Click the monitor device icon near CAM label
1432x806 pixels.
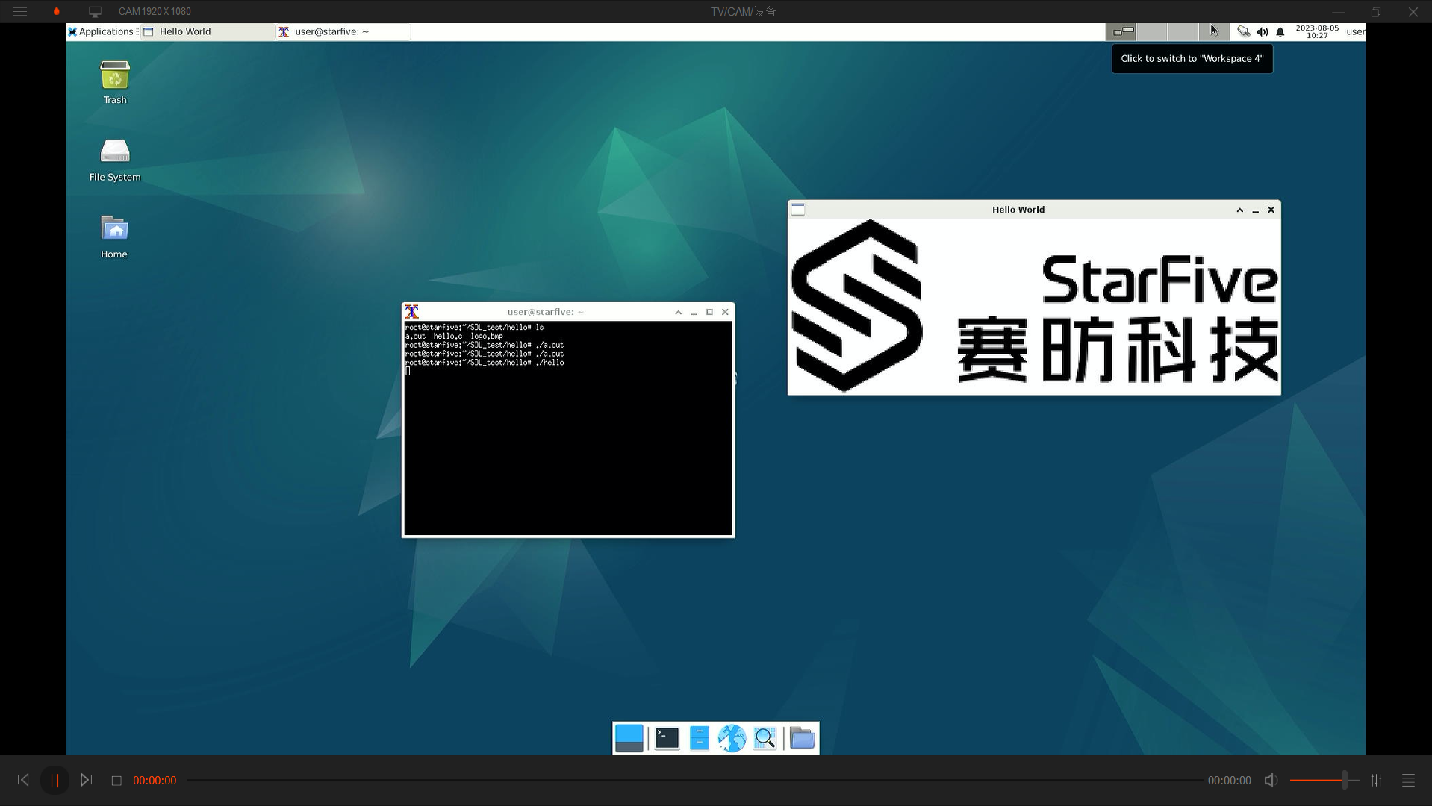click(95, 12)
